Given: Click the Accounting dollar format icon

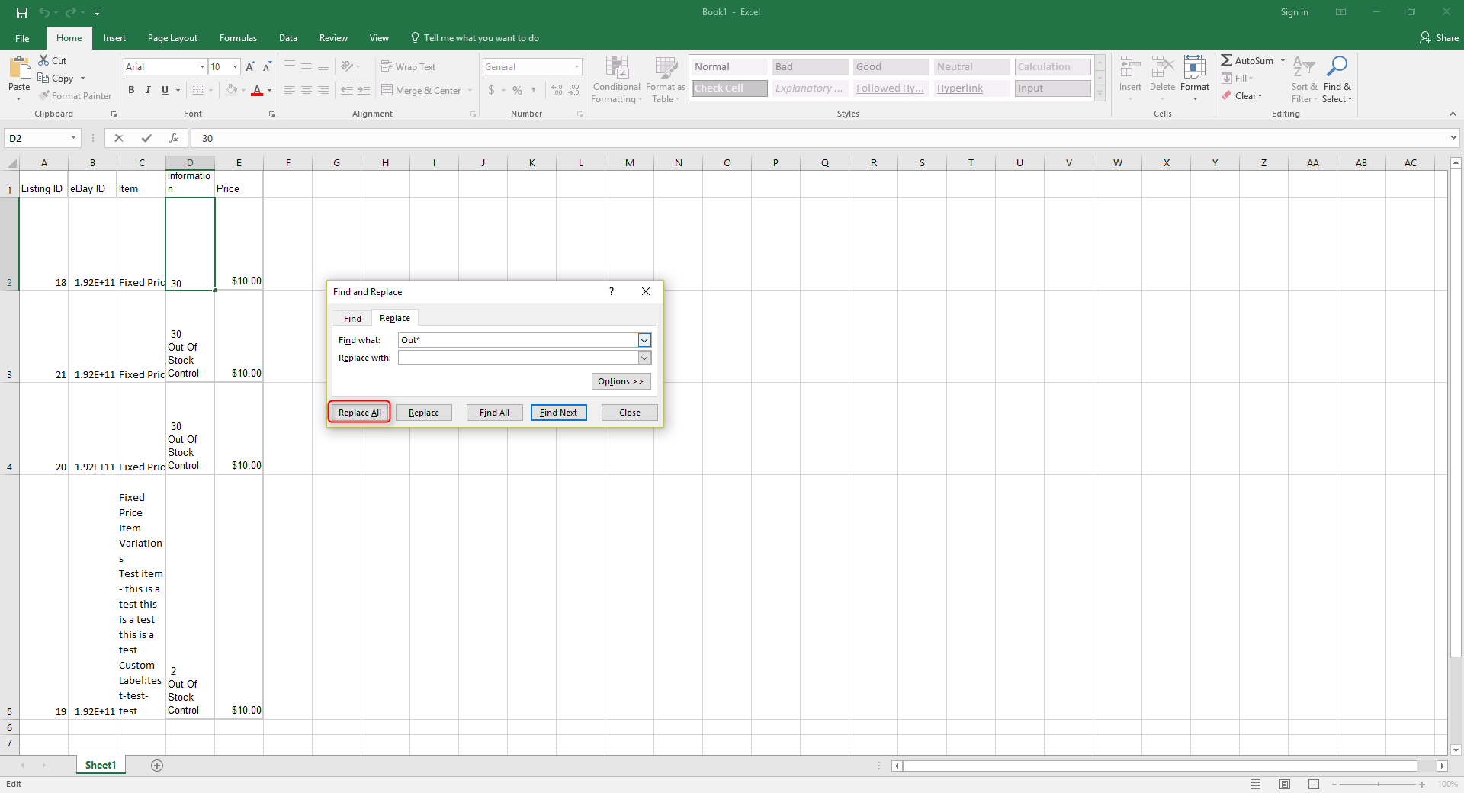Looking at the screenshot, I should (x=491, y=90).
